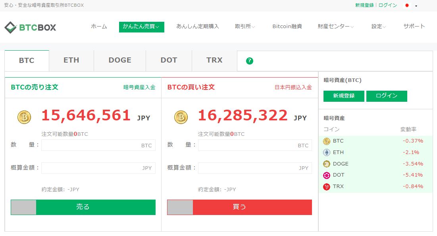Click the -0.37% change value
437x236 pixels.
[413, 141]
